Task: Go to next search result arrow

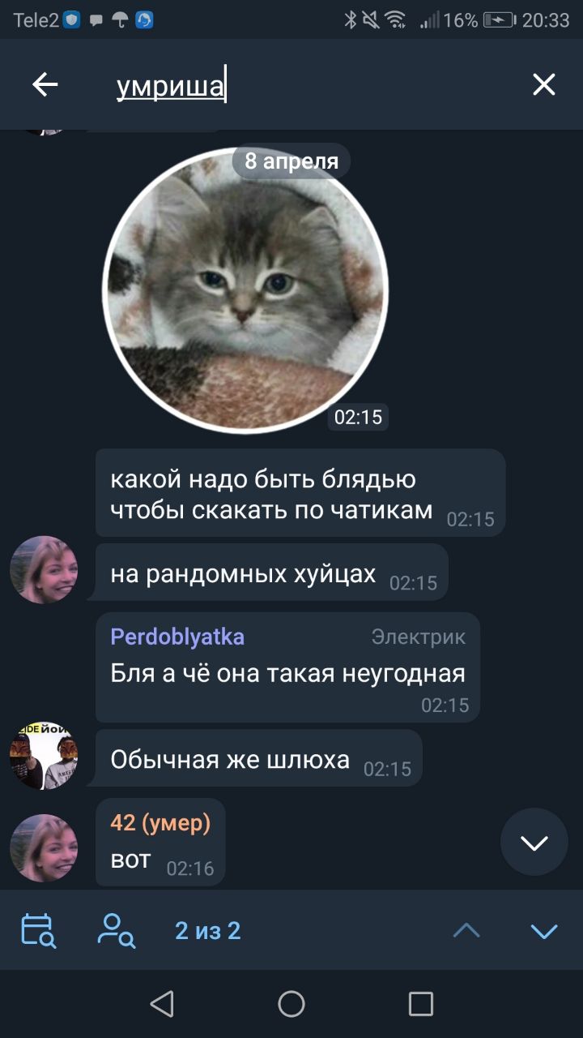Action: (x=544, y=931)
